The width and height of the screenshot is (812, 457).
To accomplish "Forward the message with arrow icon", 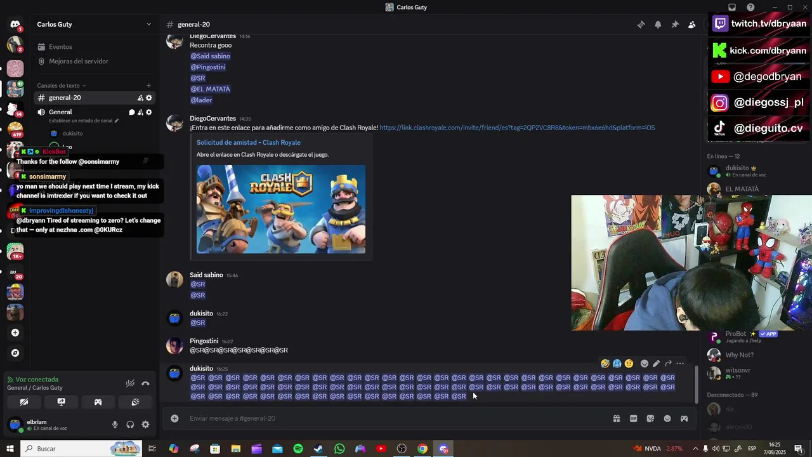I will [668, 364].
